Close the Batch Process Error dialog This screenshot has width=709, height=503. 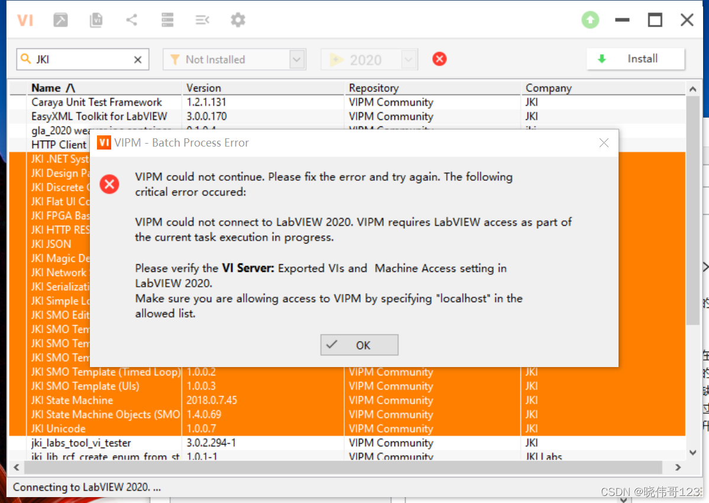point(604,143)
